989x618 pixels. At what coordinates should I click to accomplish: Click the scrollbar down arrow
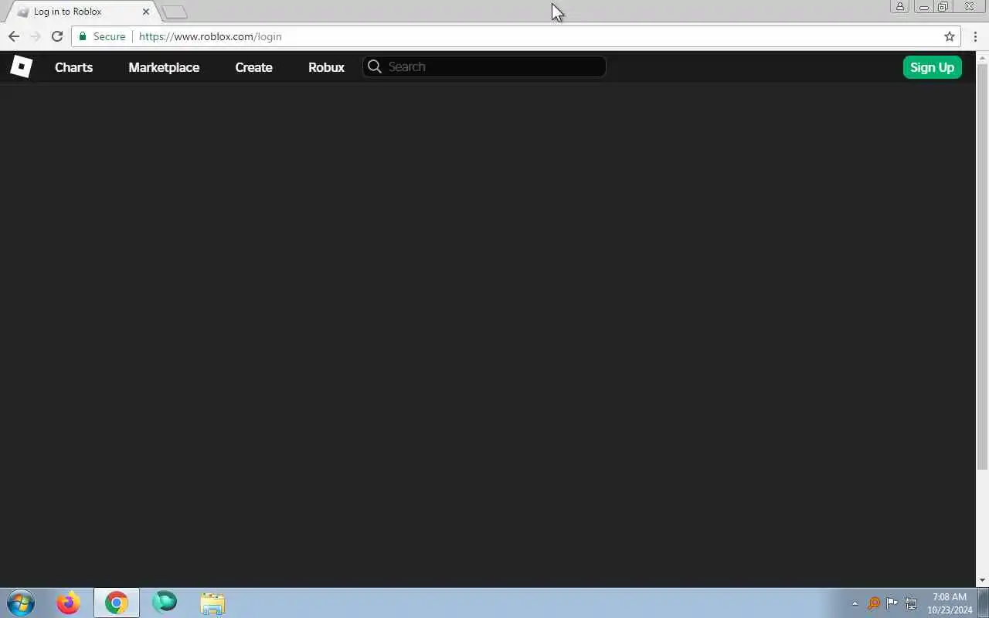click(x=983, y=580)
